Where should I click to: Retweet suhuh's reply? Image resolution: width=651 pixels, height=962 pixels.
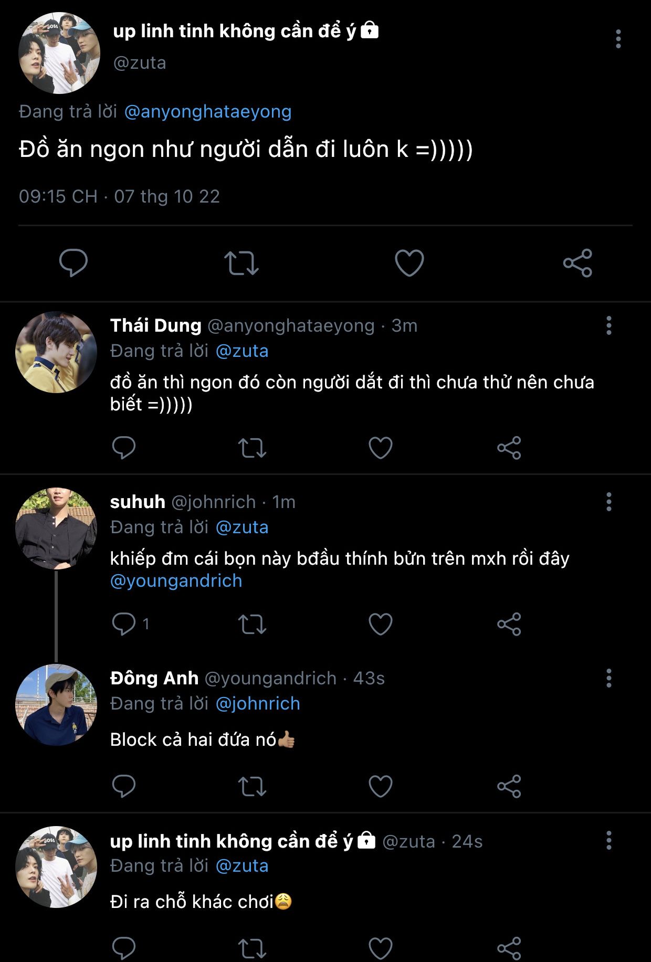point(252,624)
